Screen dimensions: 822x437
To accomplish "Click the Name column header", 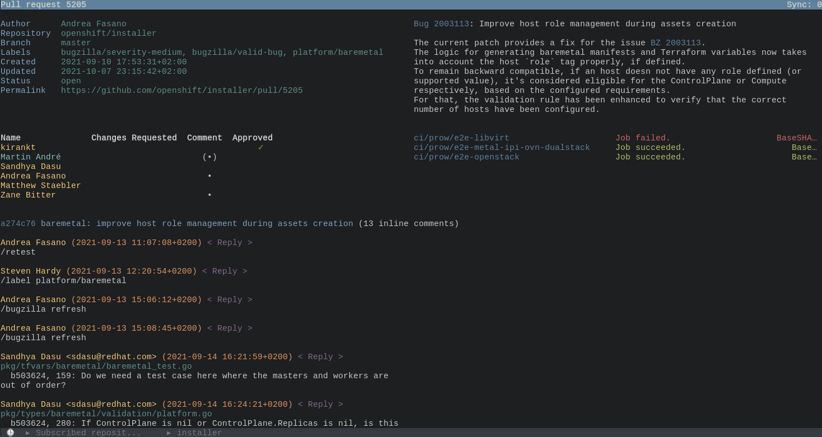I will click(11, 138).
